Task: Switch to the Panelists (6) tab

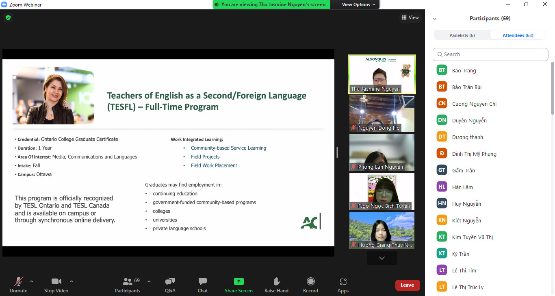Action: pyautogui.click(x=462, y=35)
